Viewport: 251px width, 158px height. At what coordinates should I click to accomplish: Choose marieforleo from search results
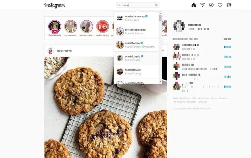(x=136, y=45)
